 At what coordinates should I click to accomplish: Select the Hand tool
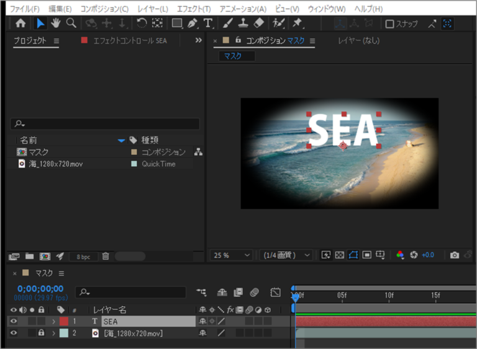click(x=55, y=23)
